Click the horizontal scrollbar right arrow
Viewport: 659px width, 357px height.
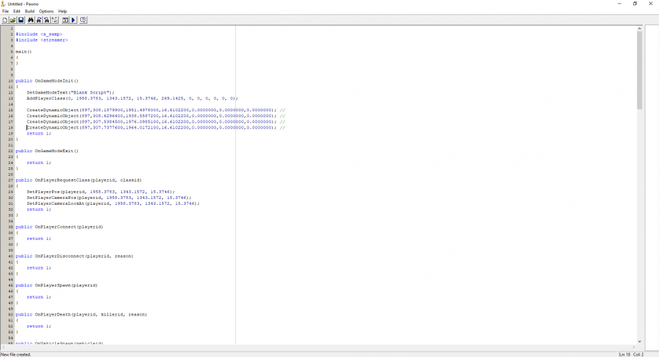pos(633,347)
